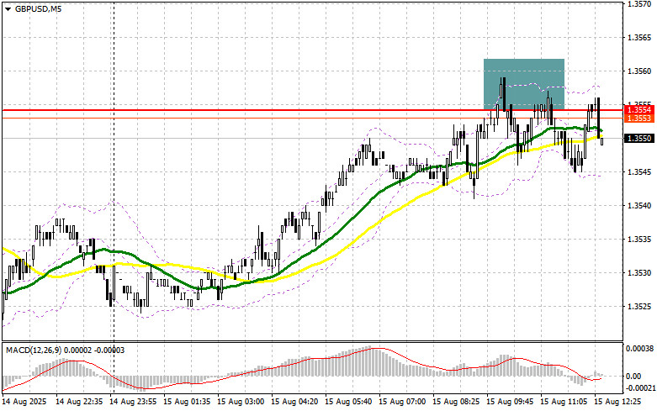Select the MACD scale value 0.00
Image resolution: width=657 pixels, height=411 pixels.
[633, 377]
